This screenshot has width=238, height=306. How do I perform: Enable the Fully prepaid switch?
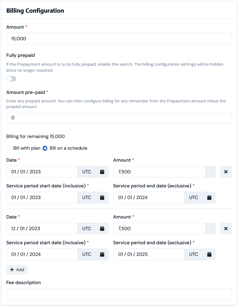tap(11, 78)
